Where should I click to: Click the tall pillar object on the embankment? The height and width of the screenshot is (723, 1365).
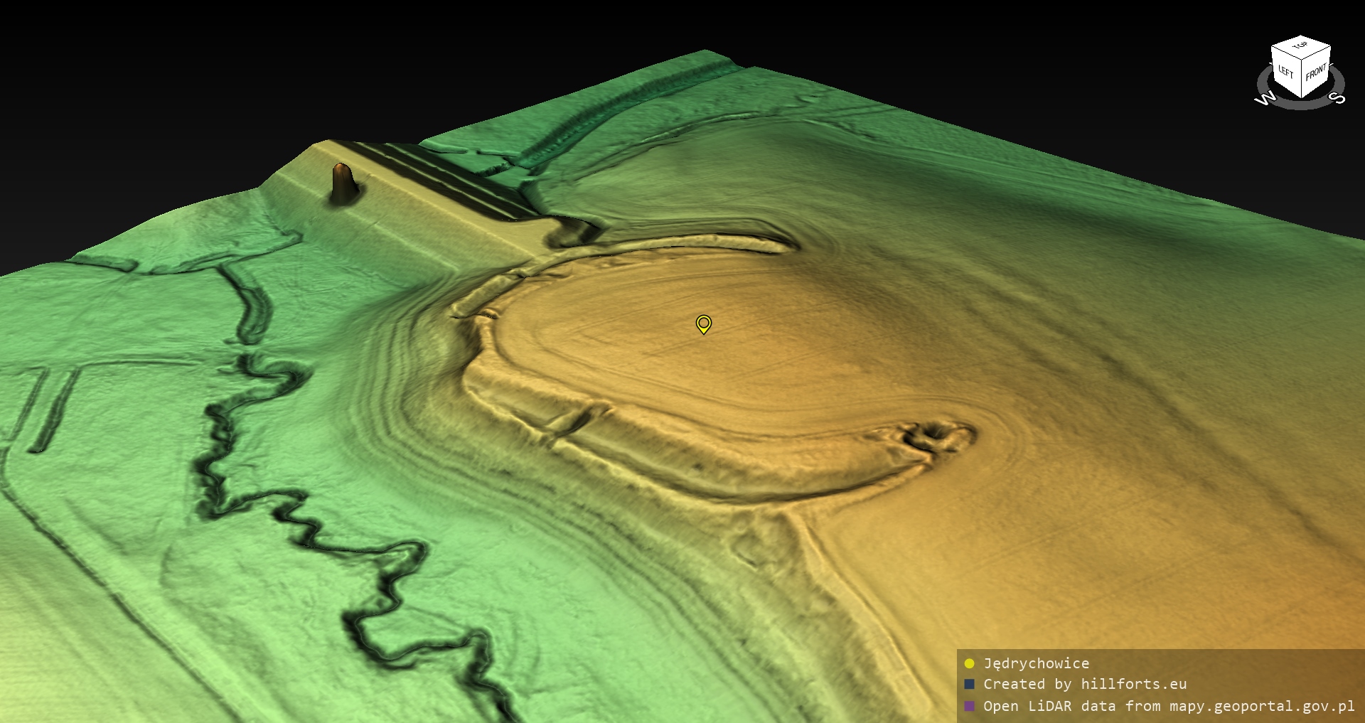point(343,183)
